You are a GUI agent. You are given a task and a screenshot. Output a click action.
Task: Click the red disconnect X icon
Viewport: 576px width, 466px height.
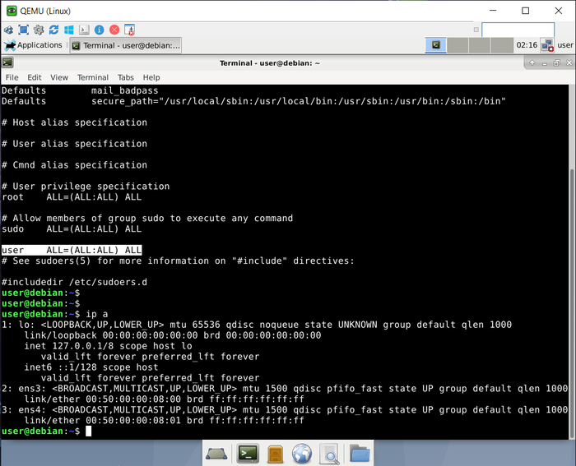coord(114,30)
